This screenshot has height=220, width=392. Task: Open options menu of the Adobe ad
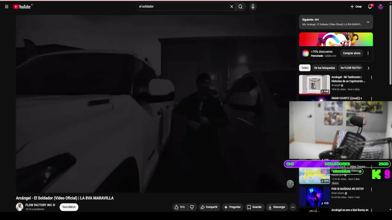pyautogui.click(x=368, y=53)
